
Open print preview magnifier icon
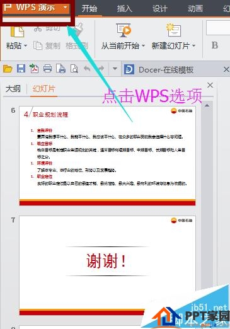pos(74,69)
